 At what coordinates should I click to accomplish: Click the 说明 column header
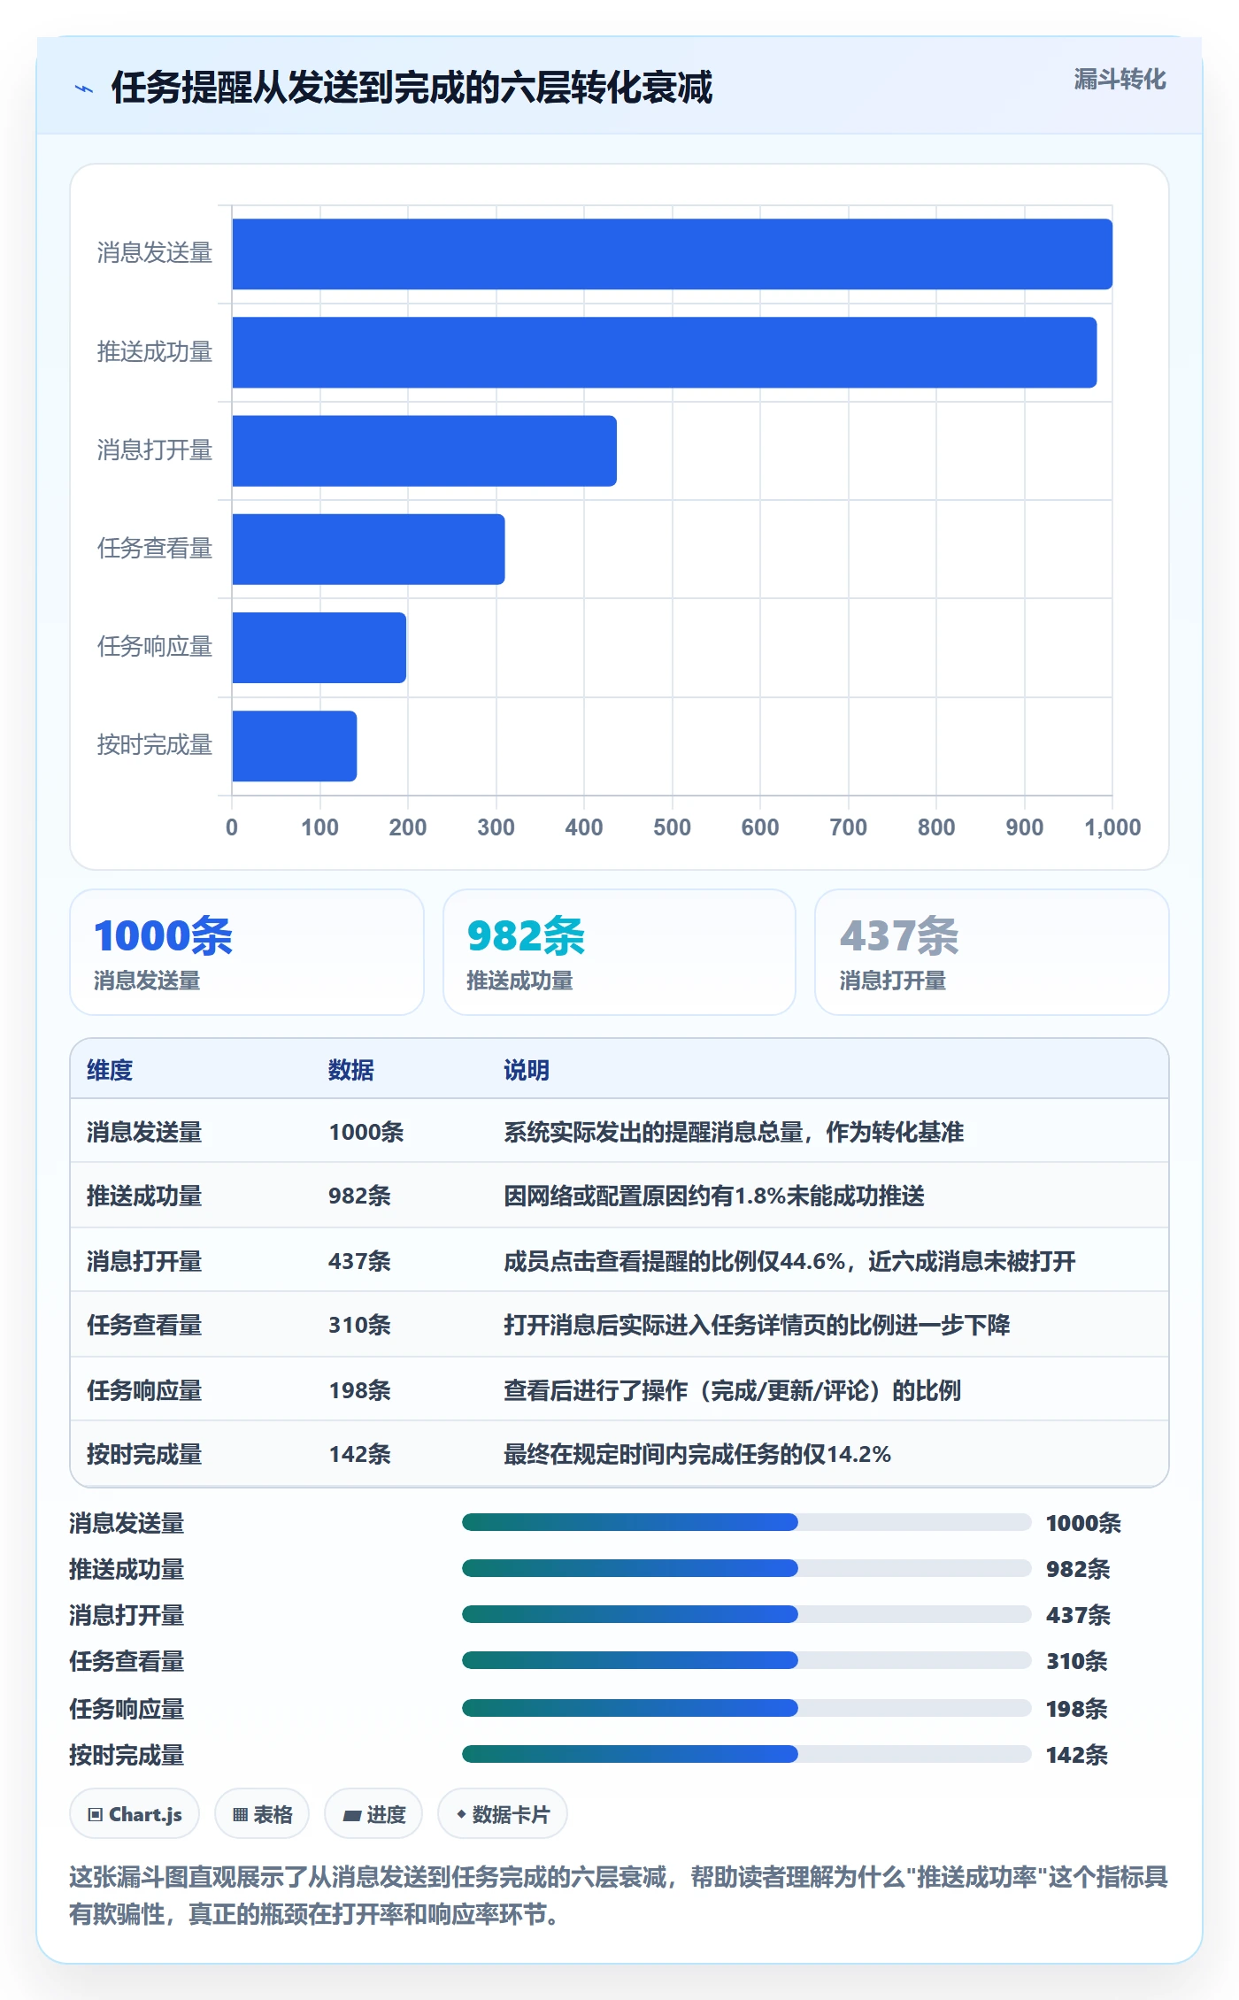pyautogui.click(x=527, y=1070)
